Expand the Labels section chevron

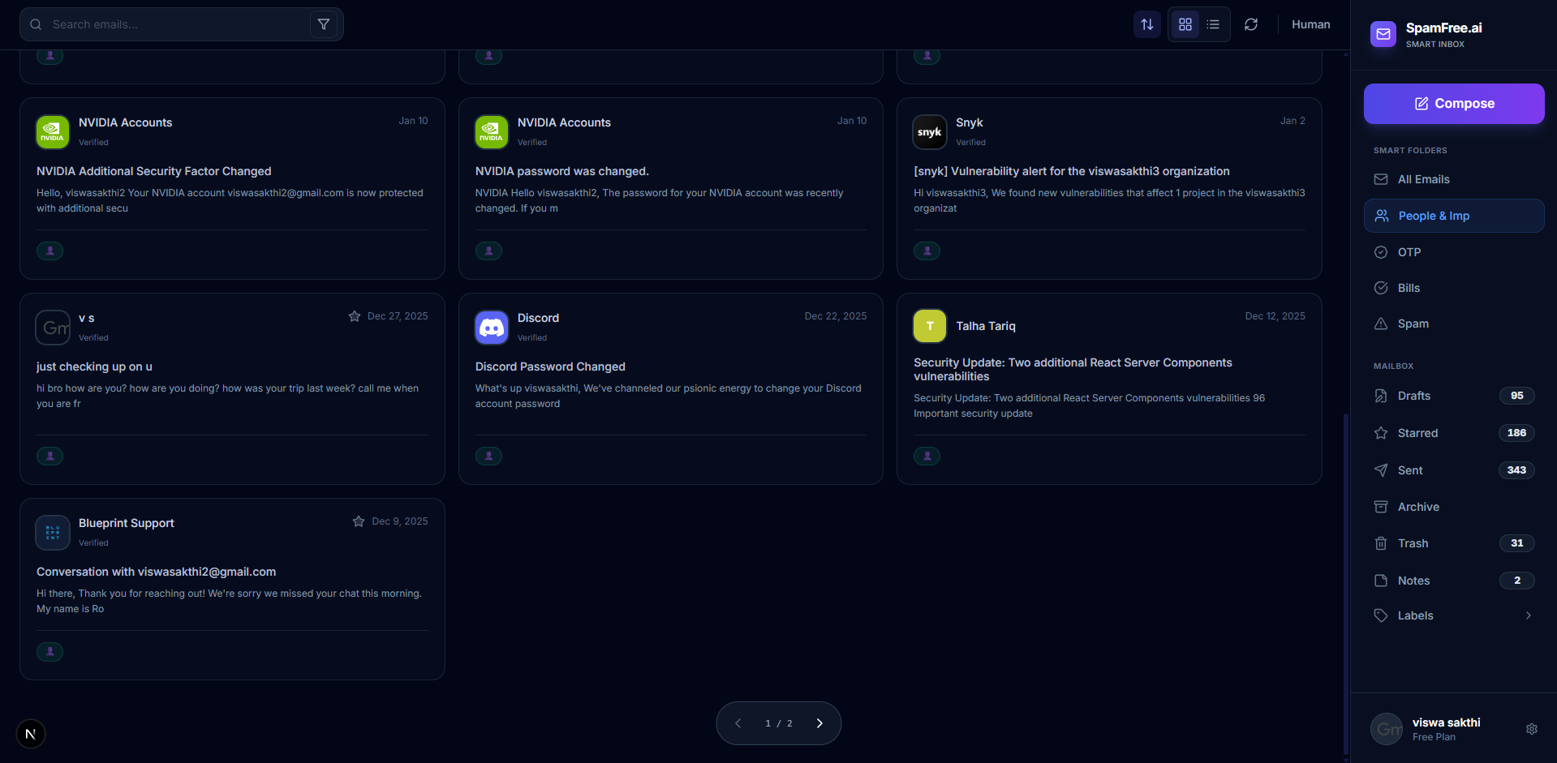[x=1528, y=615]
